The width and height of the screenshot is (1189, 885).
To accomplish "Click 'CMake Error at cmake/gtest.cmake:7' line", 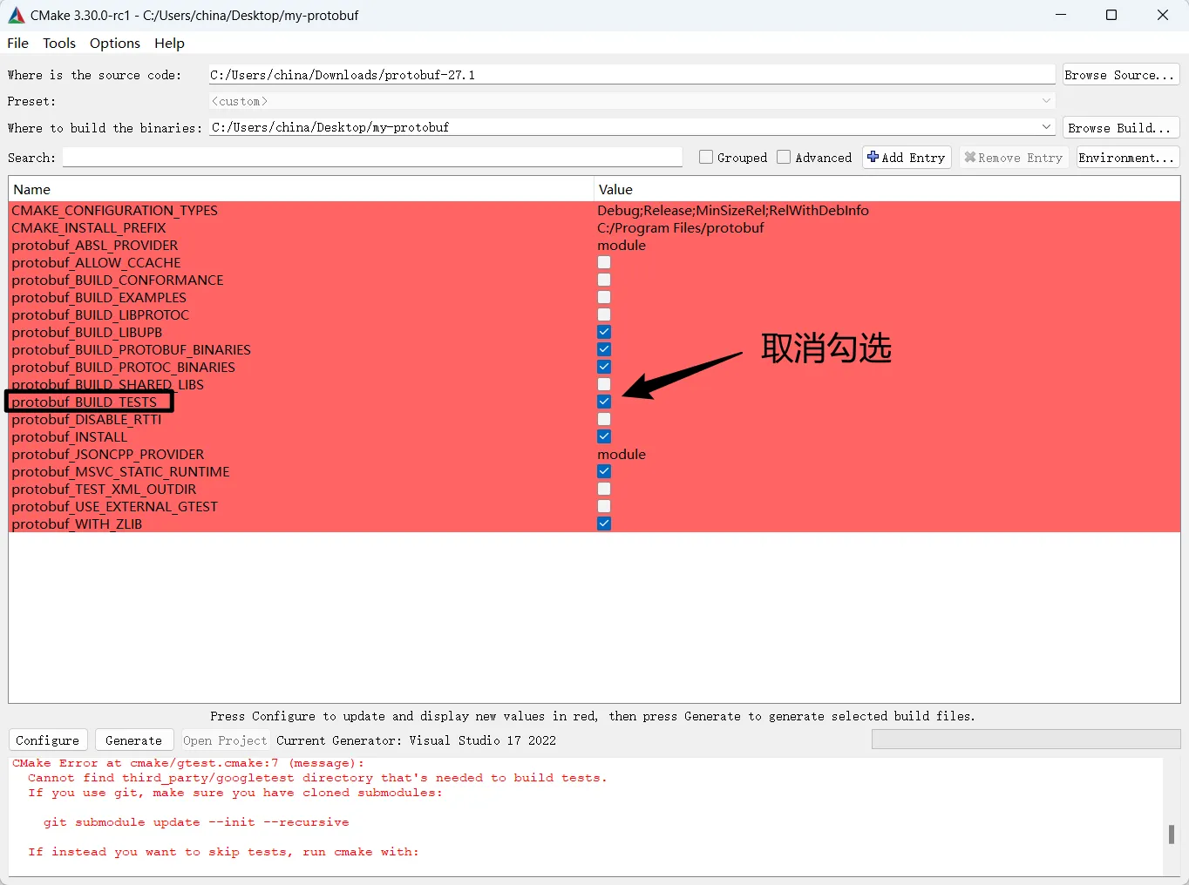I will [188, 763].
